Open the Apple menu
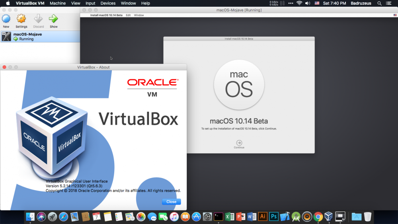The height and width of the screenshot is (224, 398). (x=8, y=3)
